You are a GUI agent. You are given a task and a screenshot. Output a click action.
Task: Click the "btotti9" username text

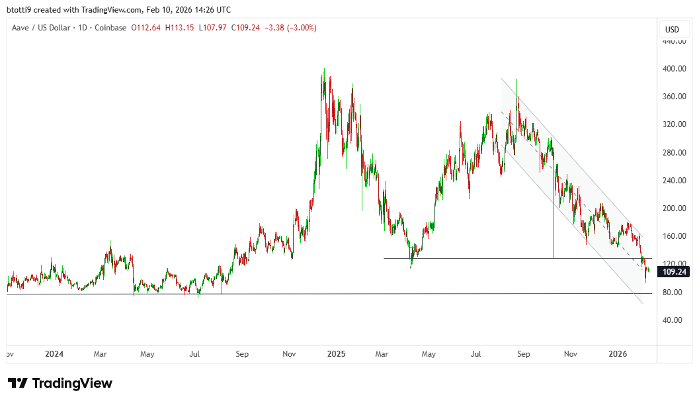click(20, 9)
